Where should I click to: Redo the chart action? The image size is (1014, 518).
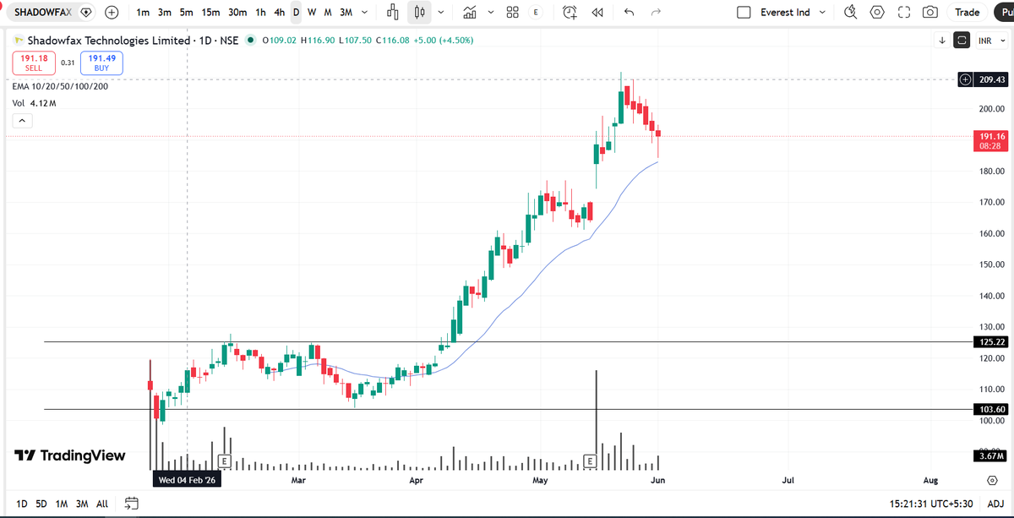[655, 12]
